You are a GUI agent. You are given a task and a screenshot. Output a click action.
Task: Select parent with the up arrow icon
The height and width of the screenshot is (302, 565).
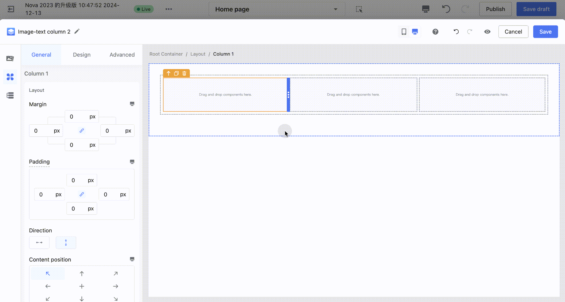[x=169, y=73]
